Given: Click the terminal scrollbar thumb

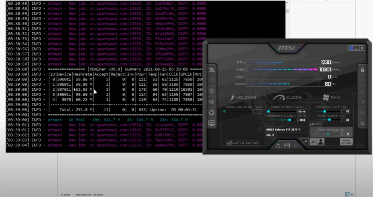Looking at the screenshot, I should (287, 11).
